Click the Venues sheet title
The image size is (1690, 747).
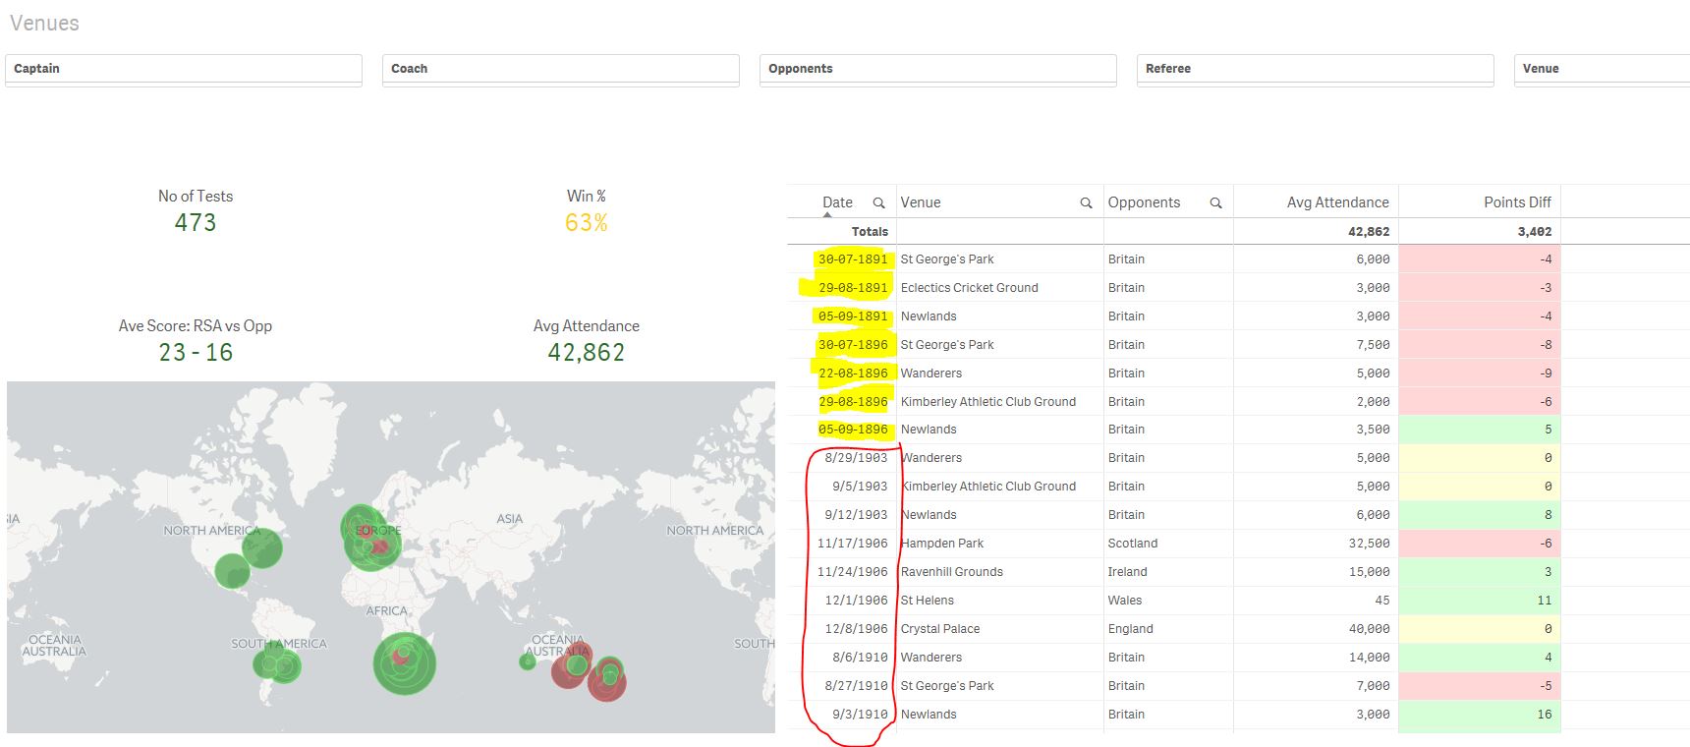44,23
